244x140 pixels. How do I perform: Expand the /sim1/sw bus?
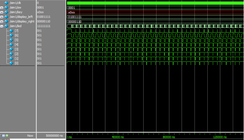click(1, 8)
